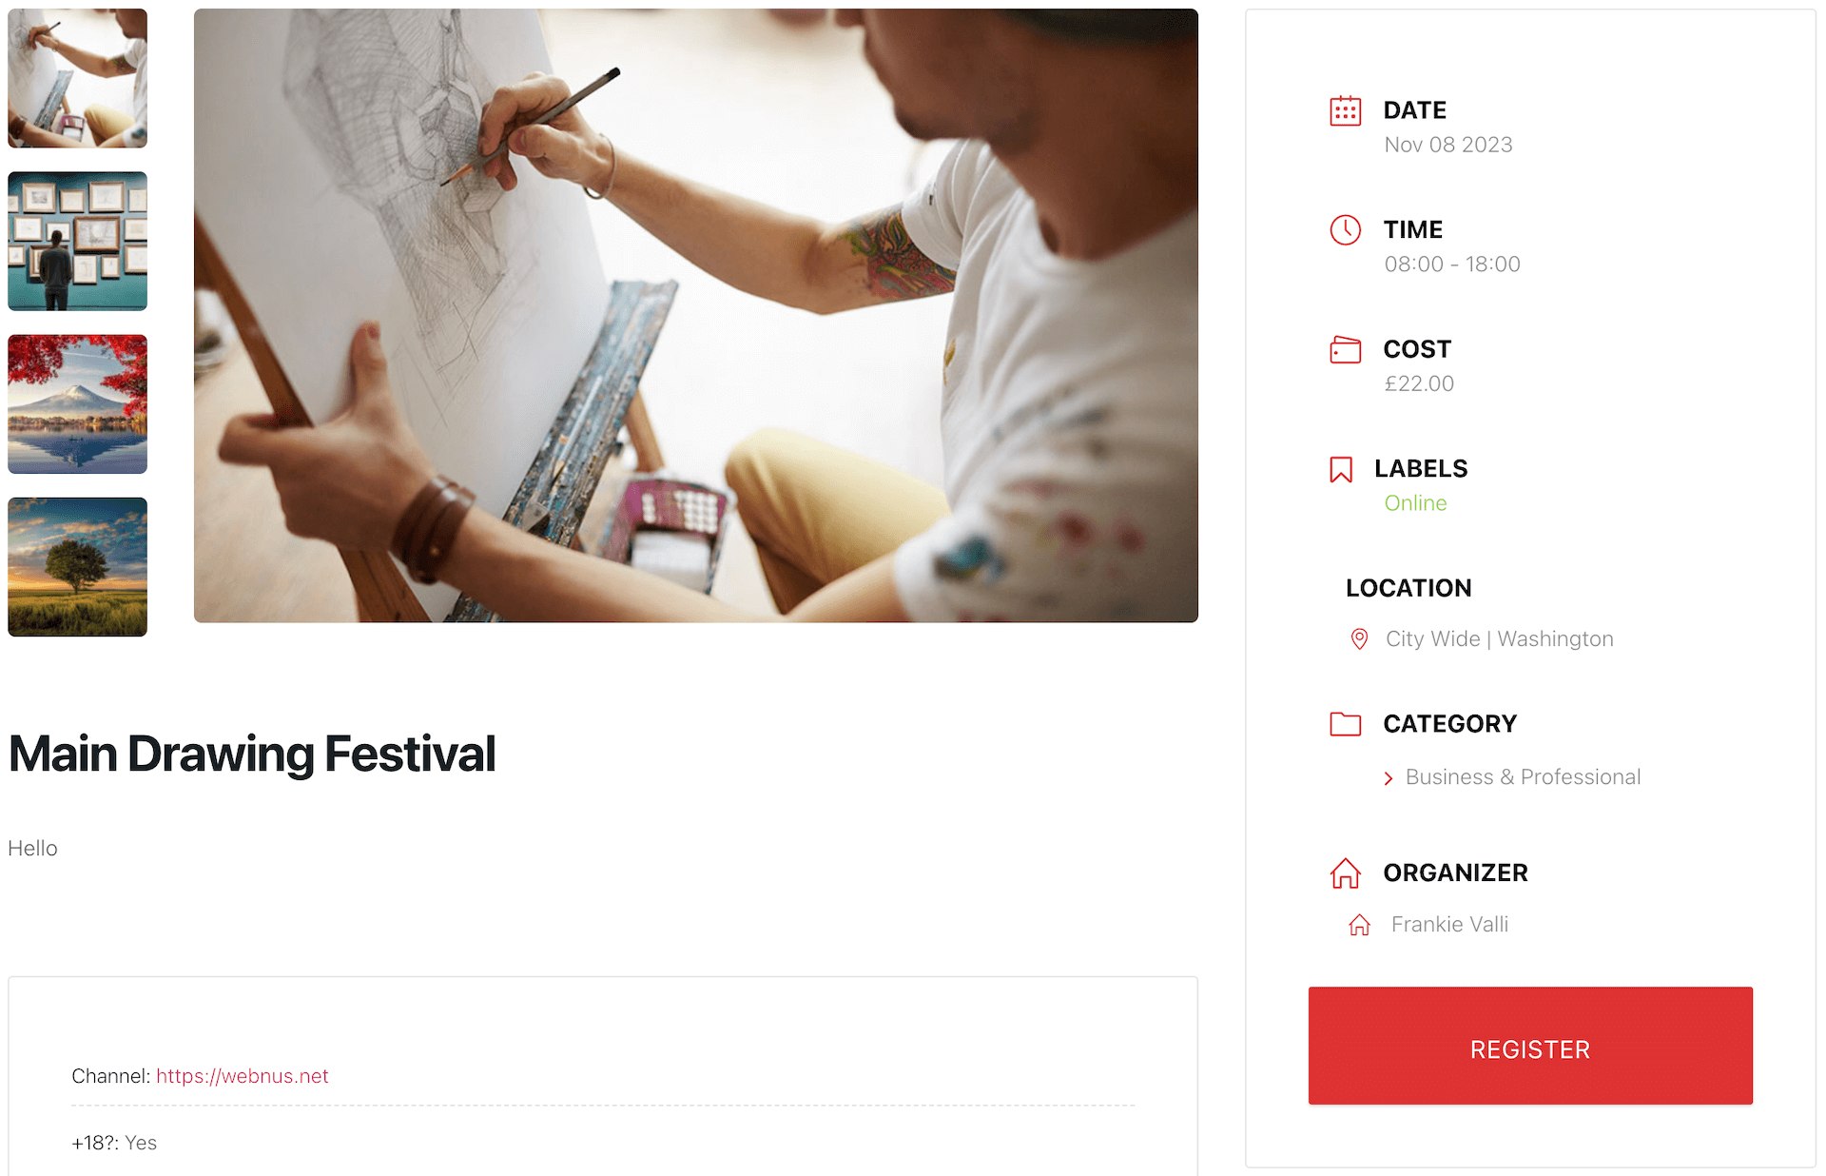This screenshot has width=1826, height=1176.
Task: Select the lone tree sunset thumbnail
Action: (x=78, y=567)
